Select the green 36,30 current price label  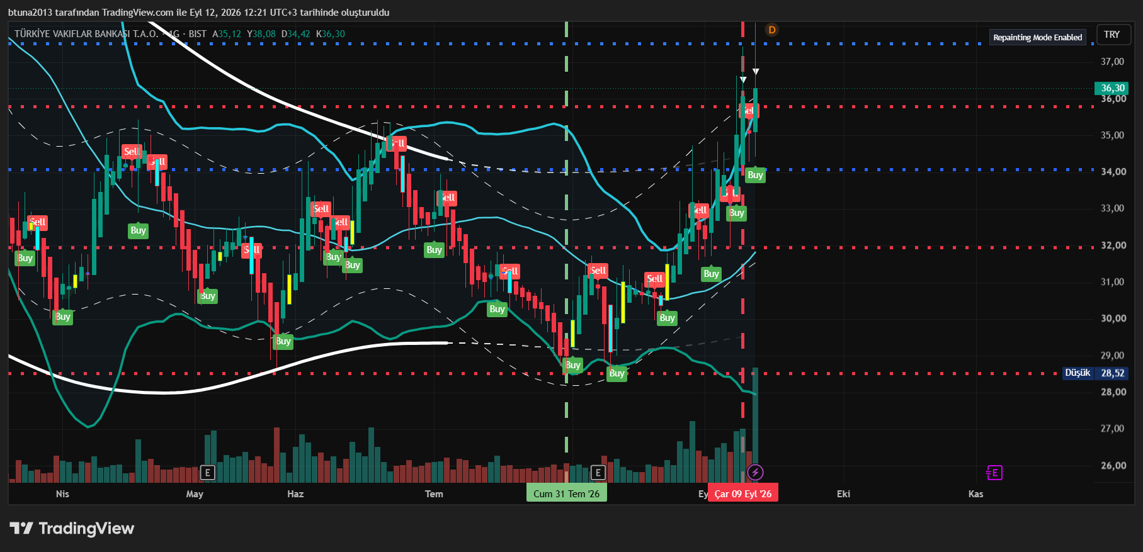[1113, 88]
